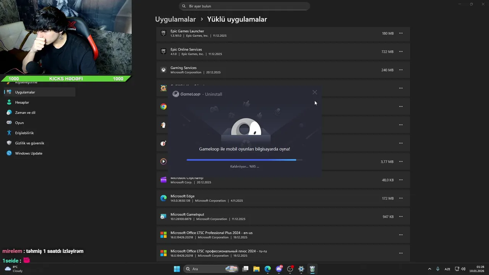Screen dimensions: 489x275
Task: Click the Zaman ve dil globe icon
Action: click(x=9, y=113)
